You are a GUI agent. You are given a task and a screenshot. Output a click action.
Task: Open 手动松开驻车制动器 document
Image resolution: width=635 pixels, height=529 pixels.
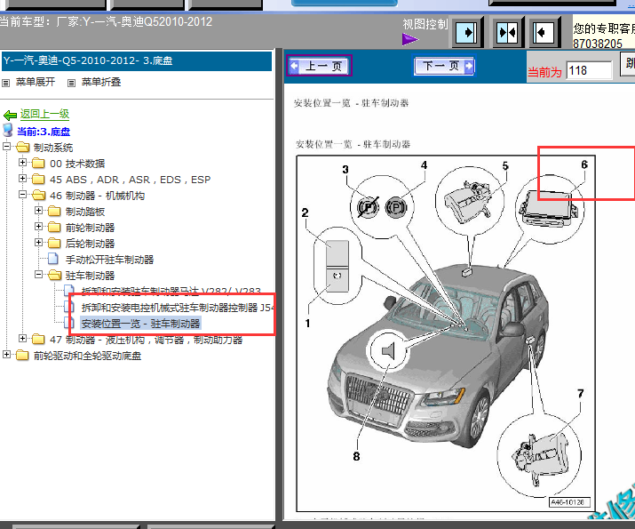click(109, 260)
